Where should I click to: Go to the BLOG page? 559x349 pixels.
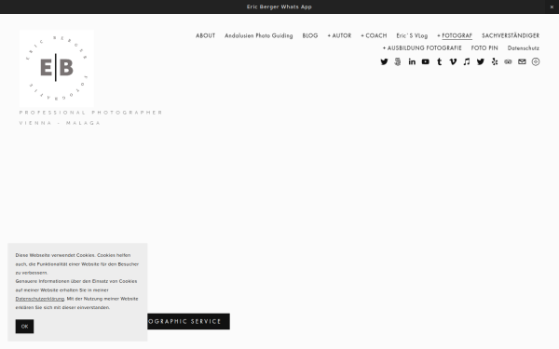[310, 35]
